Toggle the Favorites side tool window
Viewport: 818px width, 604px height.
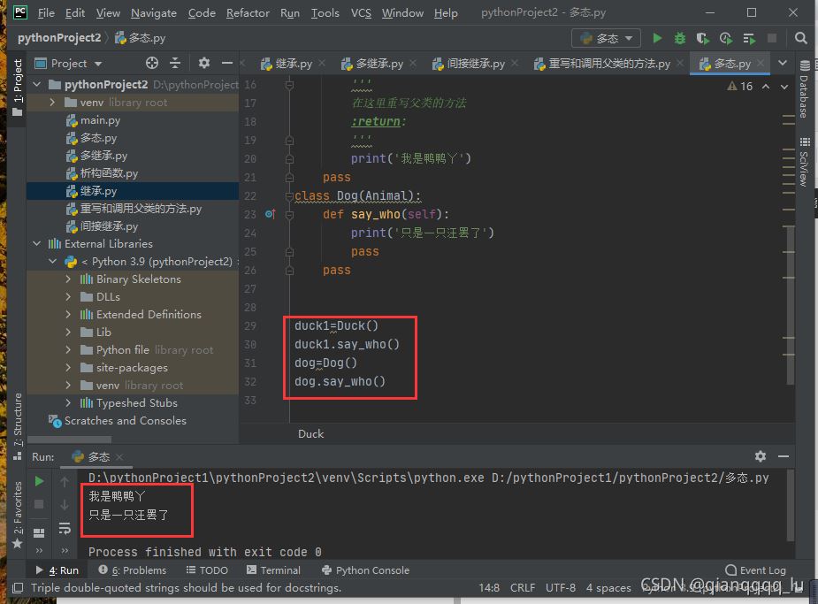point(18,508)
